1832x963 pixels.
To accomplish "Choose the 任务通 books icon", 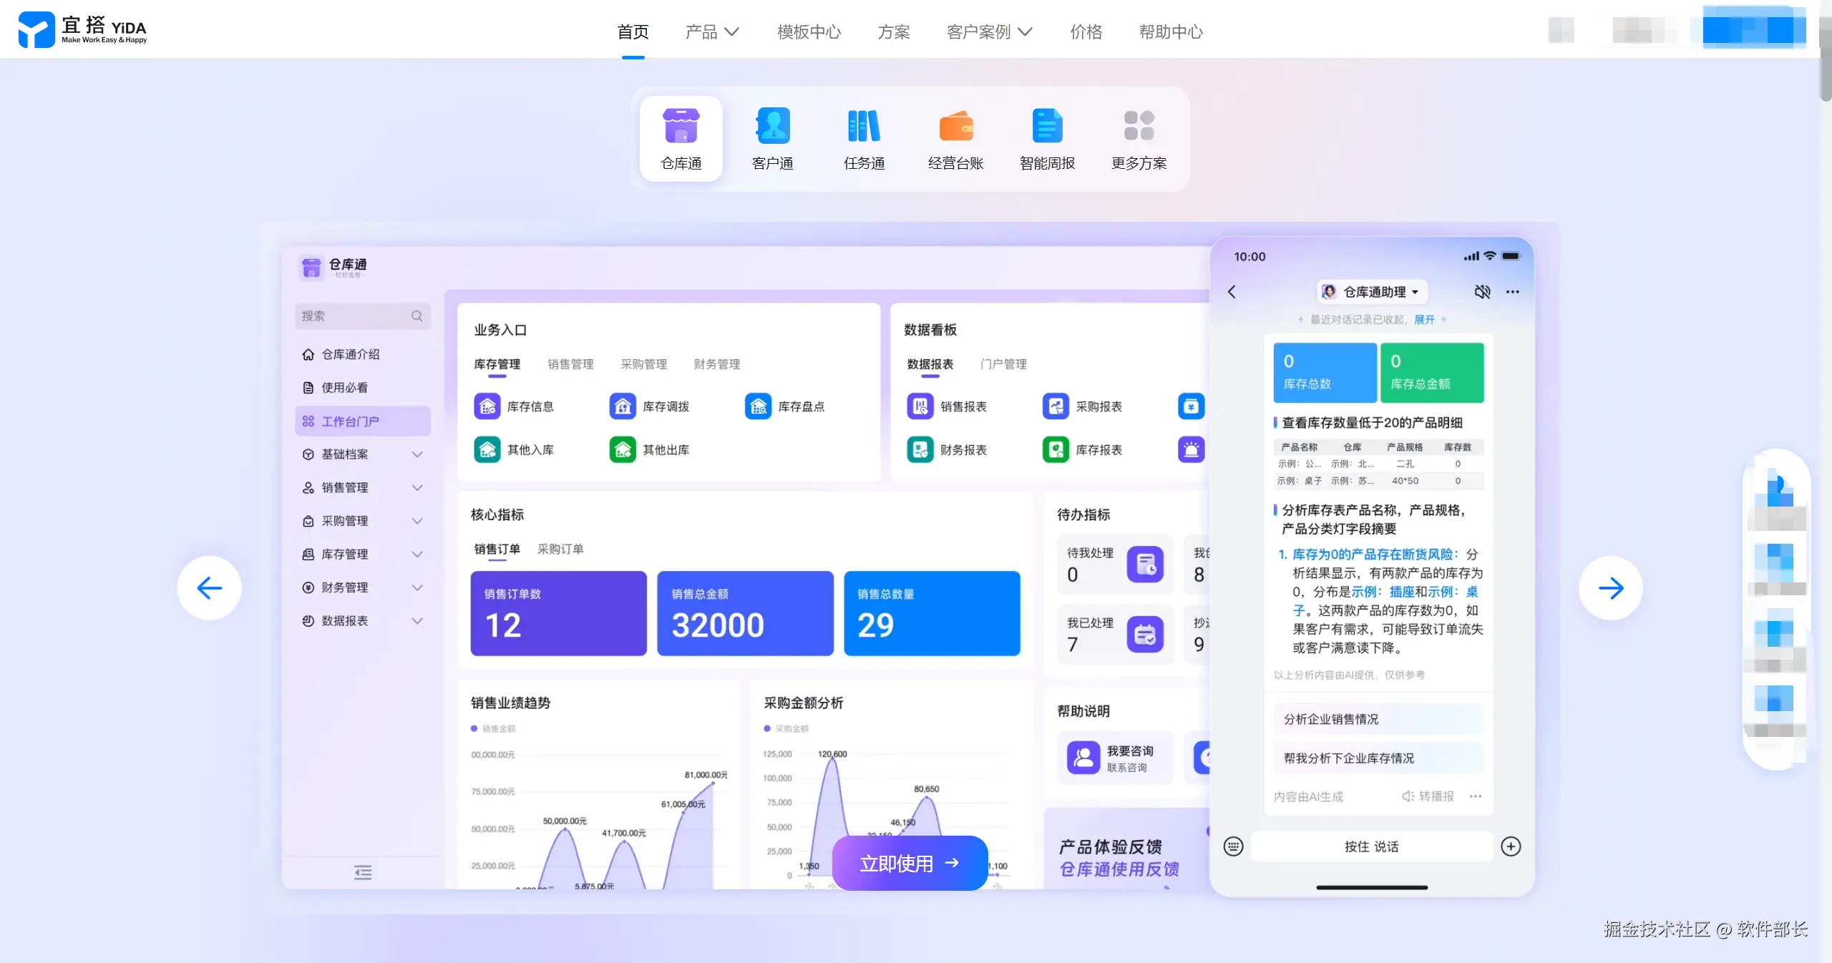I will (864, 127).
